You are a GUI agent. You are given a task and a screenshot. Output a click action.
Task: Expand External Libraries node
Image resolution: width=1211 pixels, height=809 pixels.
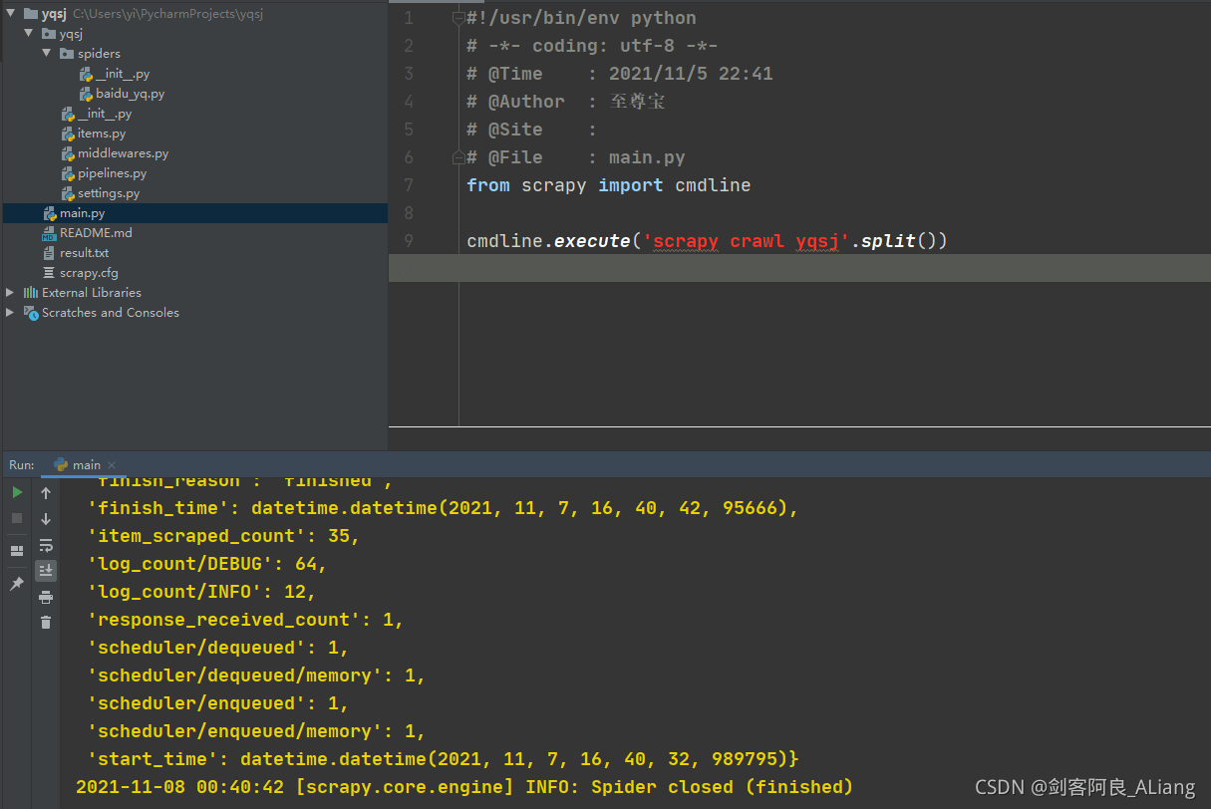click(x=11, y=293)
